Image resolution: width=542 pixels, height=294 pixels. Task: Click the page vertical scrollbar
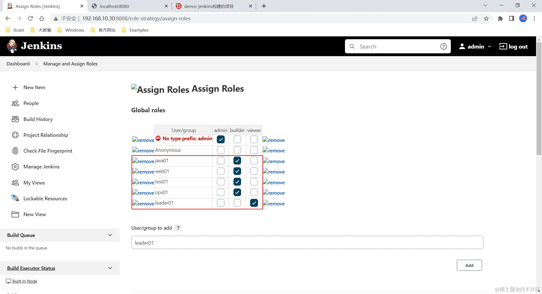539,99
